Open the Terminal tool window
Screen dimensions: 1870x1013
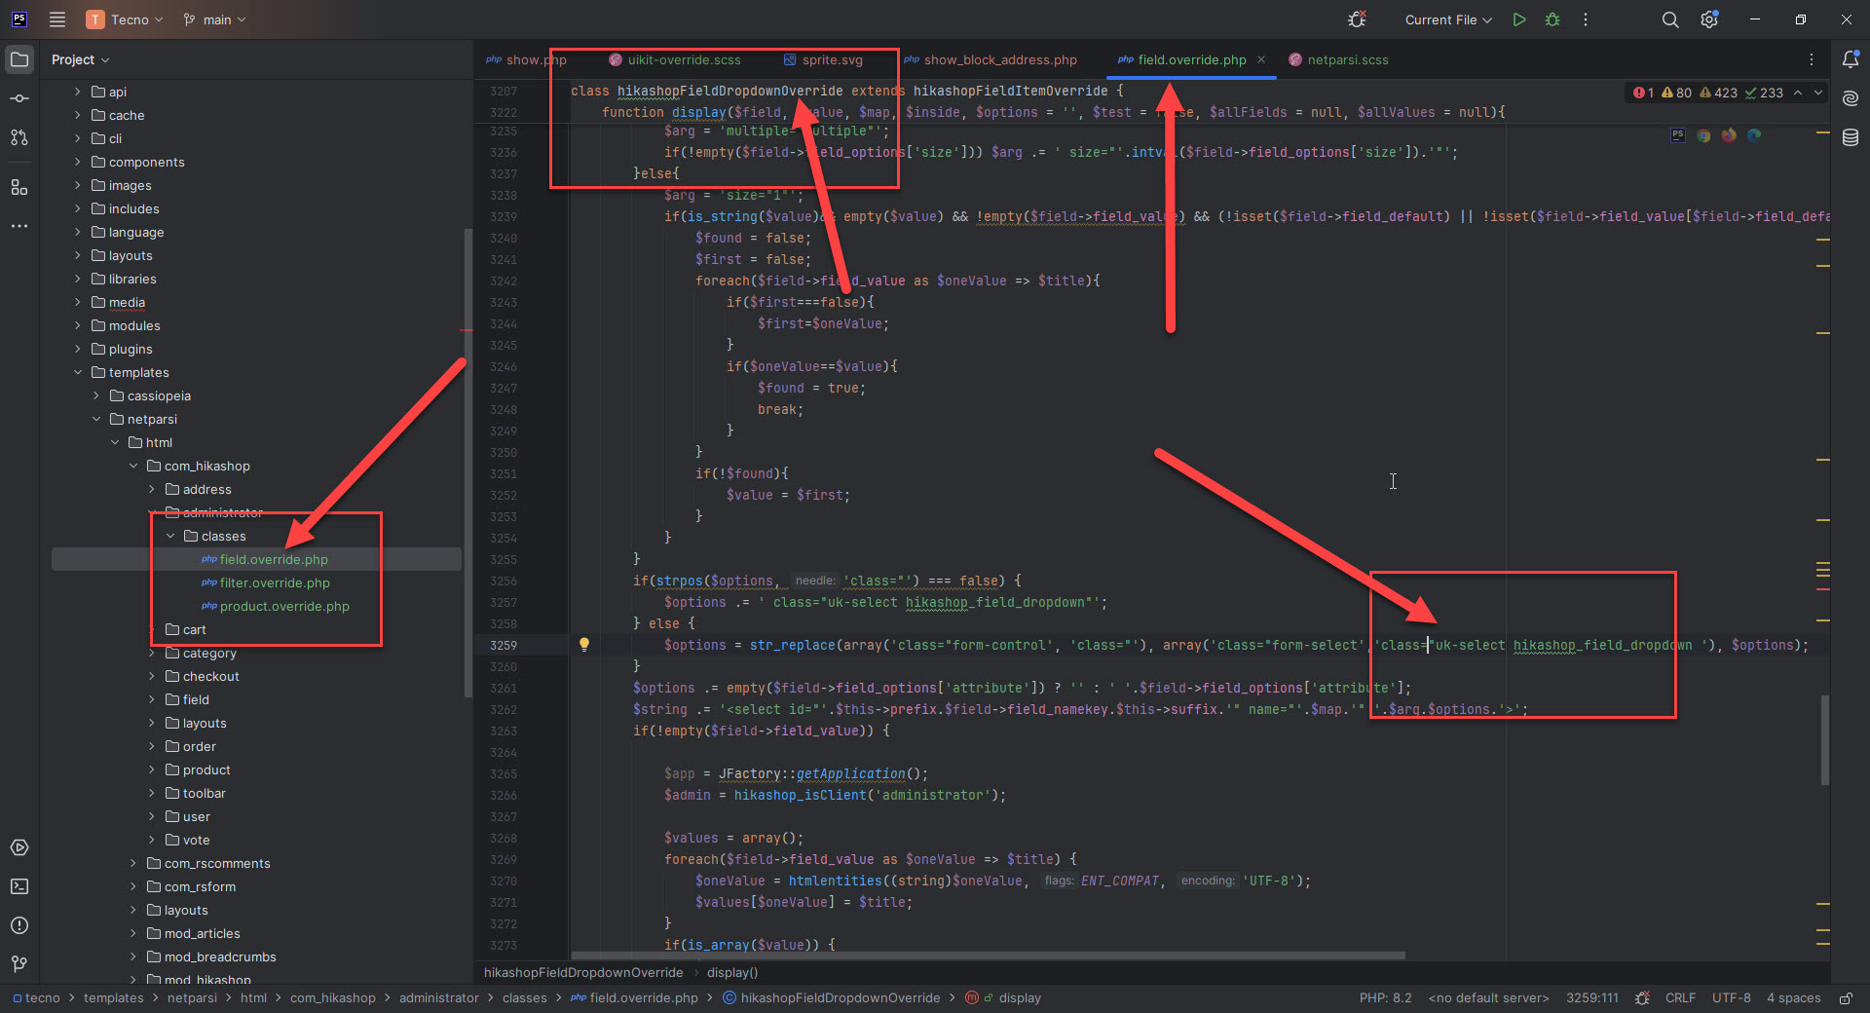pos(19,886)
